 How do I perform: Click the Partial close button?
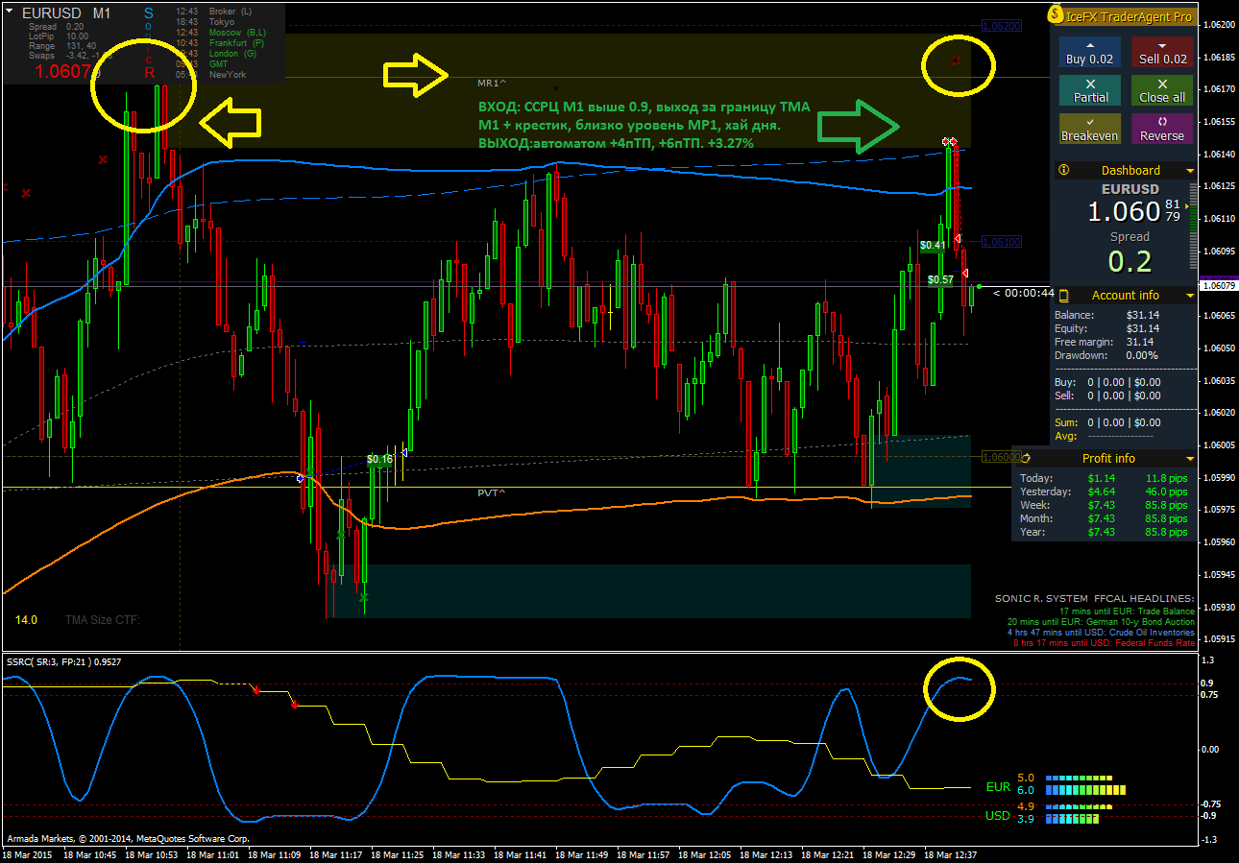click(x=1089, y=90)
